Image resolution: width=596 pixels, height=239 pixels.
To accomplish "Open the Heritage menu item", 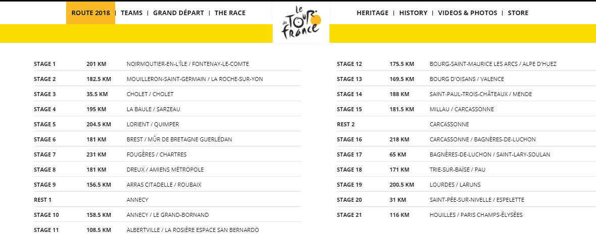I will point(373,13).
